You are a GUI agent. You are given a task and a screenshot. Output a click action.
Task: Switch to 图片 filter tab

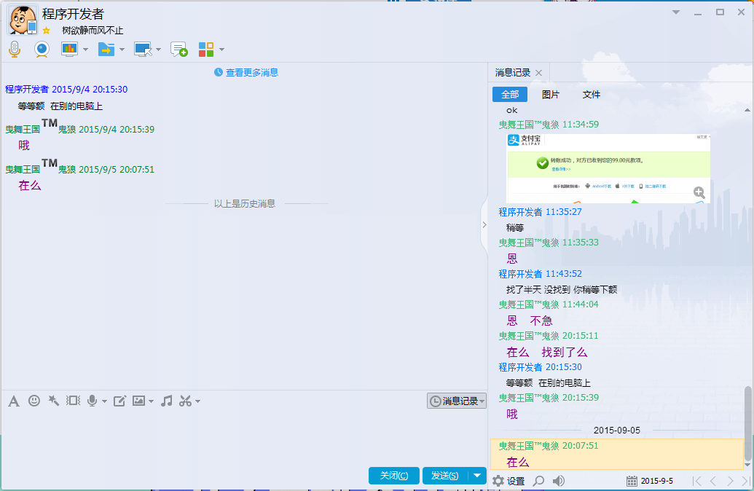point(551,94)
